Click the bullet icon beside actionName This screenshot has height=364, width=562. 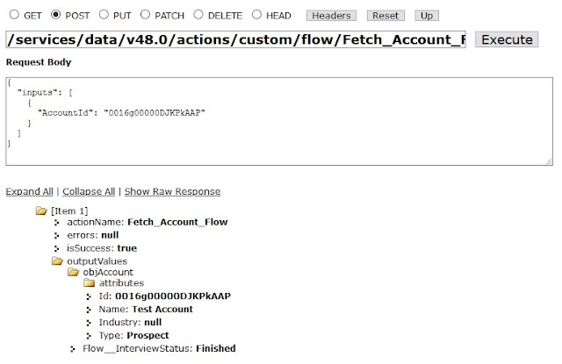56,223
